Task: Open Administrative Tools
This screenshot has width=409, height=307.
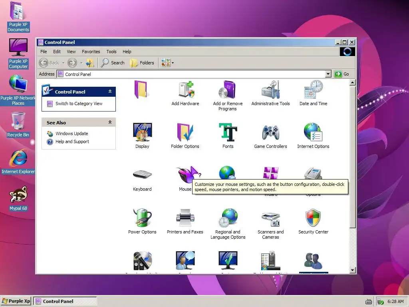Action: coord(270,93)
